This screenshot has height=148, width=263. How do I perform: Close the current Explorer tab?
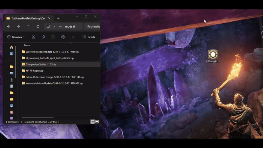point(49,18)
